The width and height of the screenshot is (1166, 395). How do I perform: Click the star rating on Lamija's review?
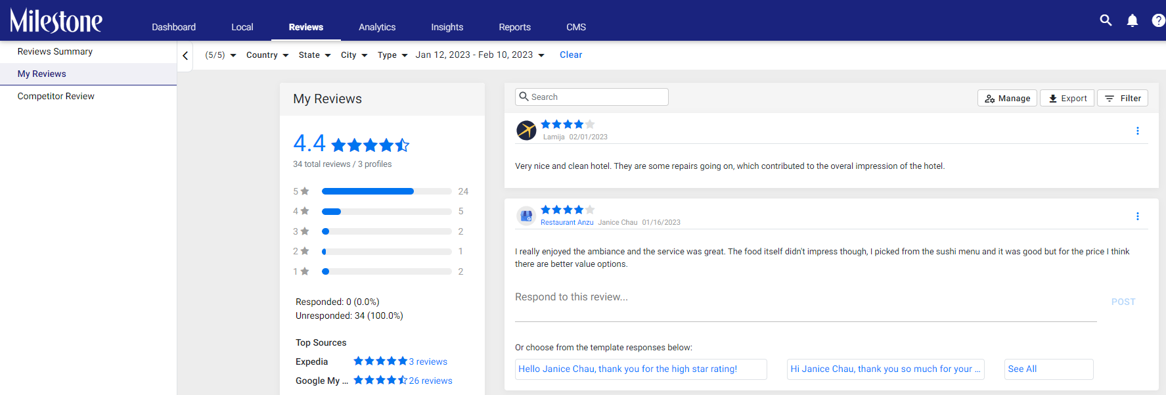tap(568, 124)
